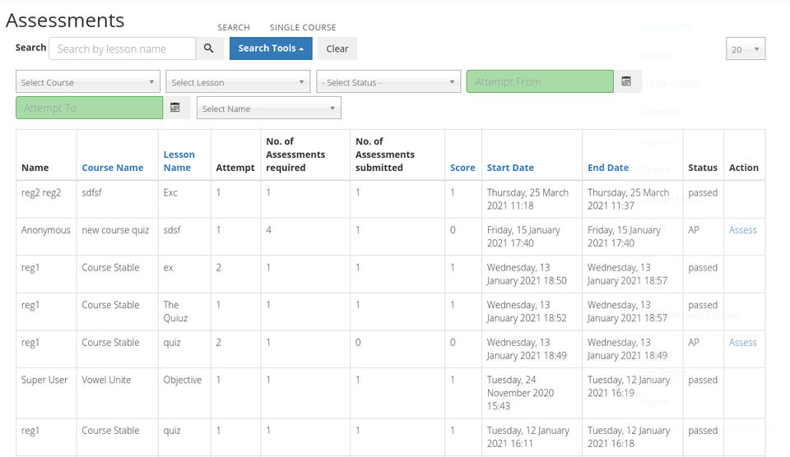This screenshot has height=457, width=790.
Task: Sort by Course Name column
Action: (113, 168)
